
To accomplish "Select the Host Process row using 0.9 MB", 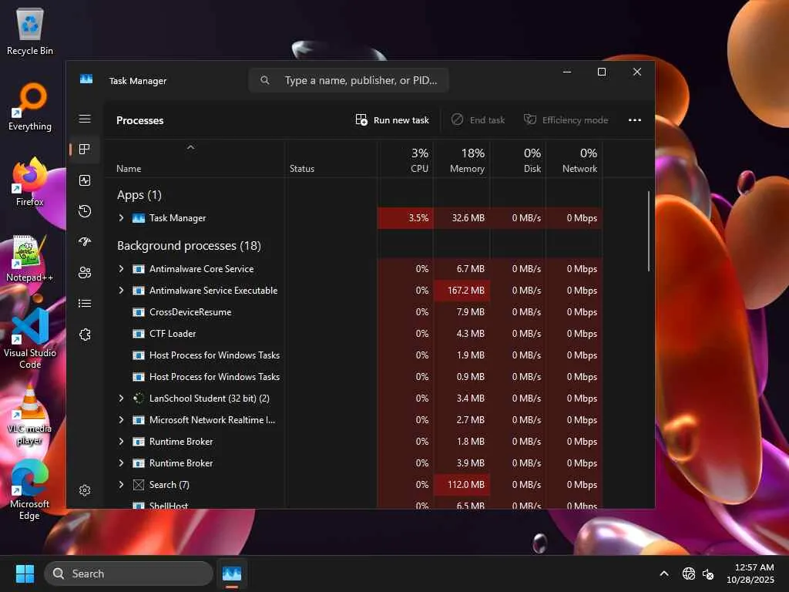I will (x=353, y=376).
